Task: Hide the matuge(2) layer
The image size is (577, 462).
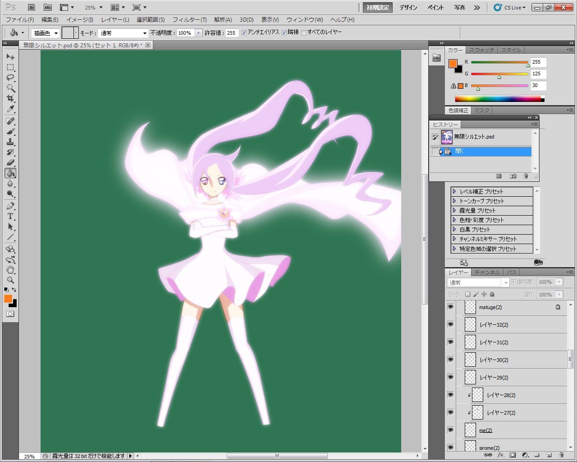Action: click(450, 307)
